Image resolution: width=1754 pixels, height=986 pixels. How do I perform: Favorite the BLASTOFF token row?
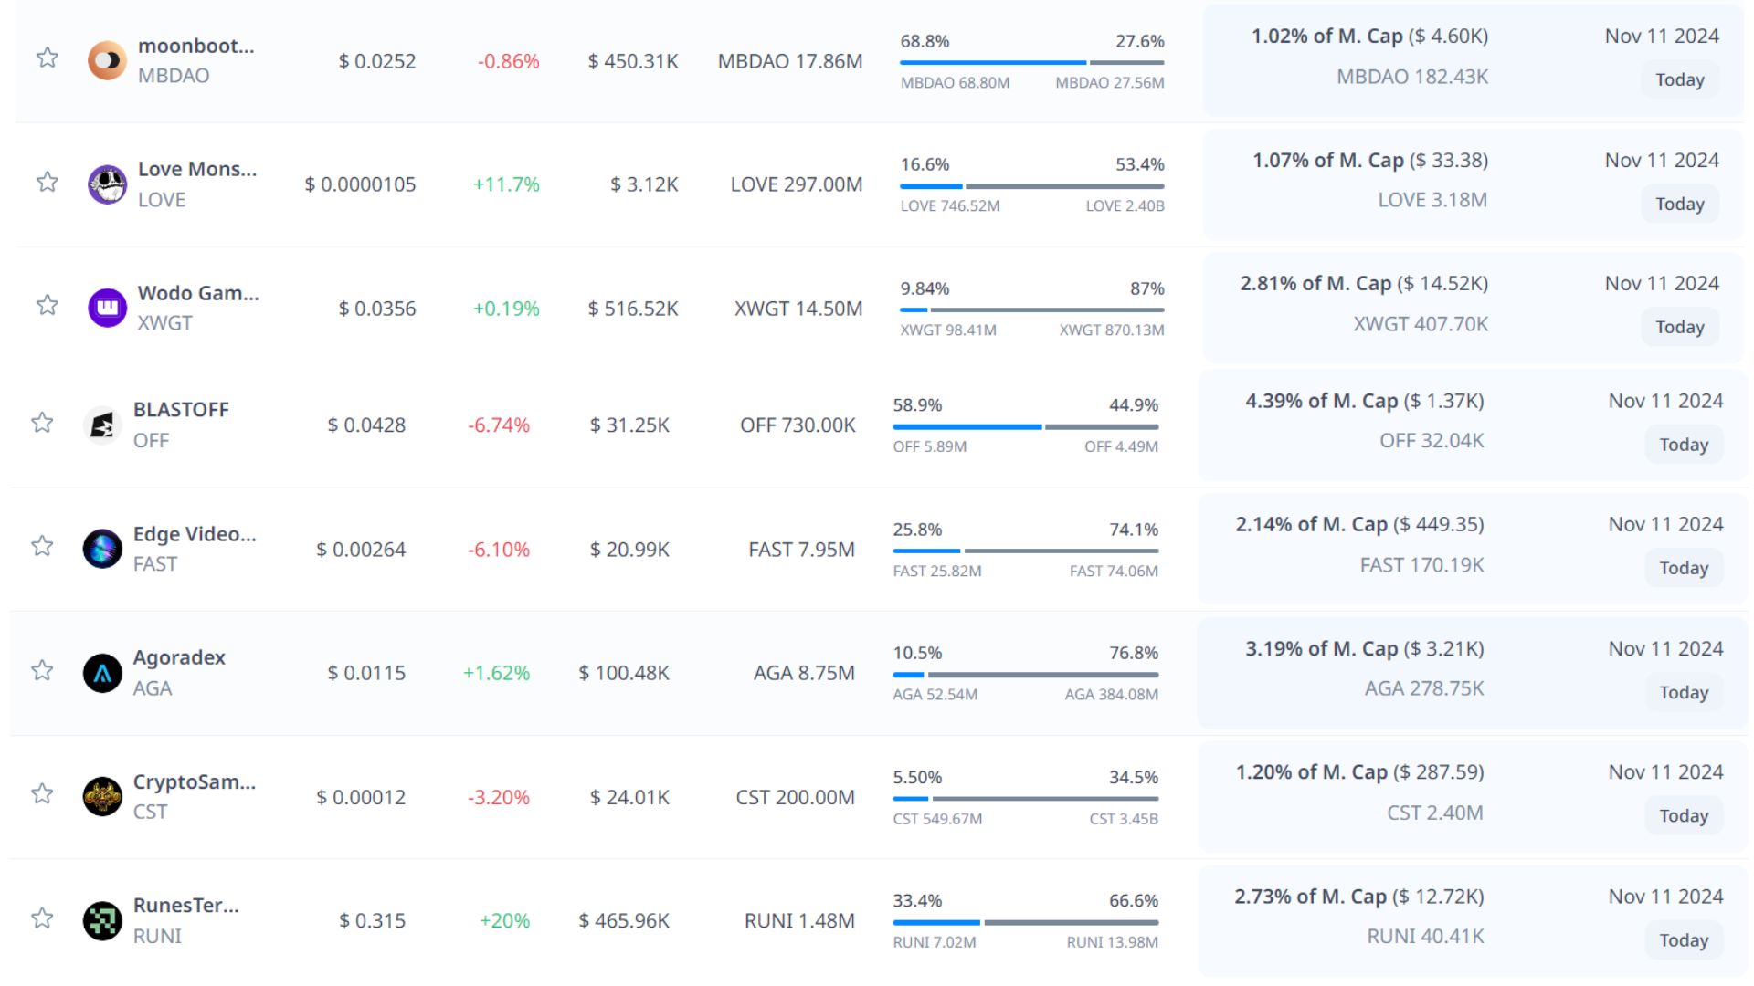point(42,422)
